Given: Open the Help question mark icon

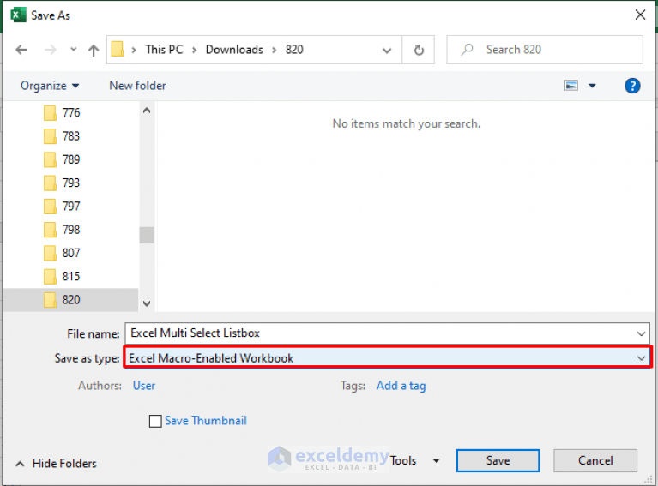Looking at the screenshot, I should pos(632,86).
